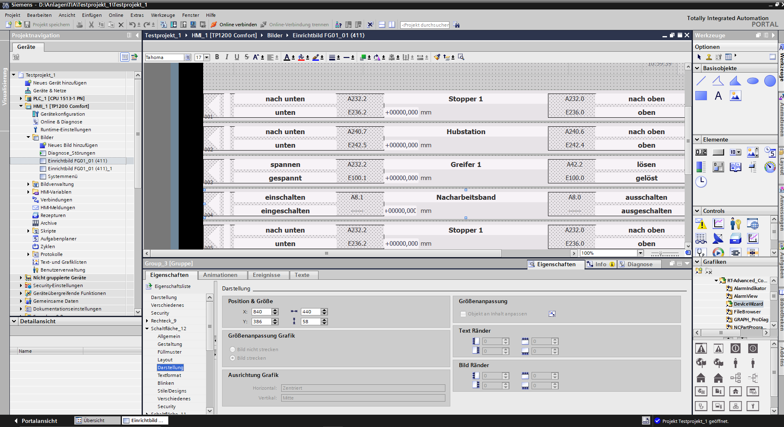Click the open project toolbar icon
The height and width of the screenshot is (427, 784).
(x=18, y=25)
